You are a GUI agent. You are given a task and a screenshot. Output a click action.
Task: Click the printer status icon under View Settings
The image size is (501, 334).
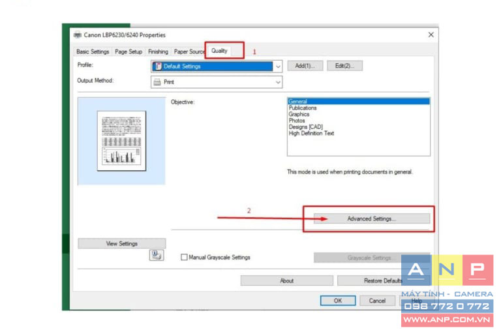click(157, 255)
